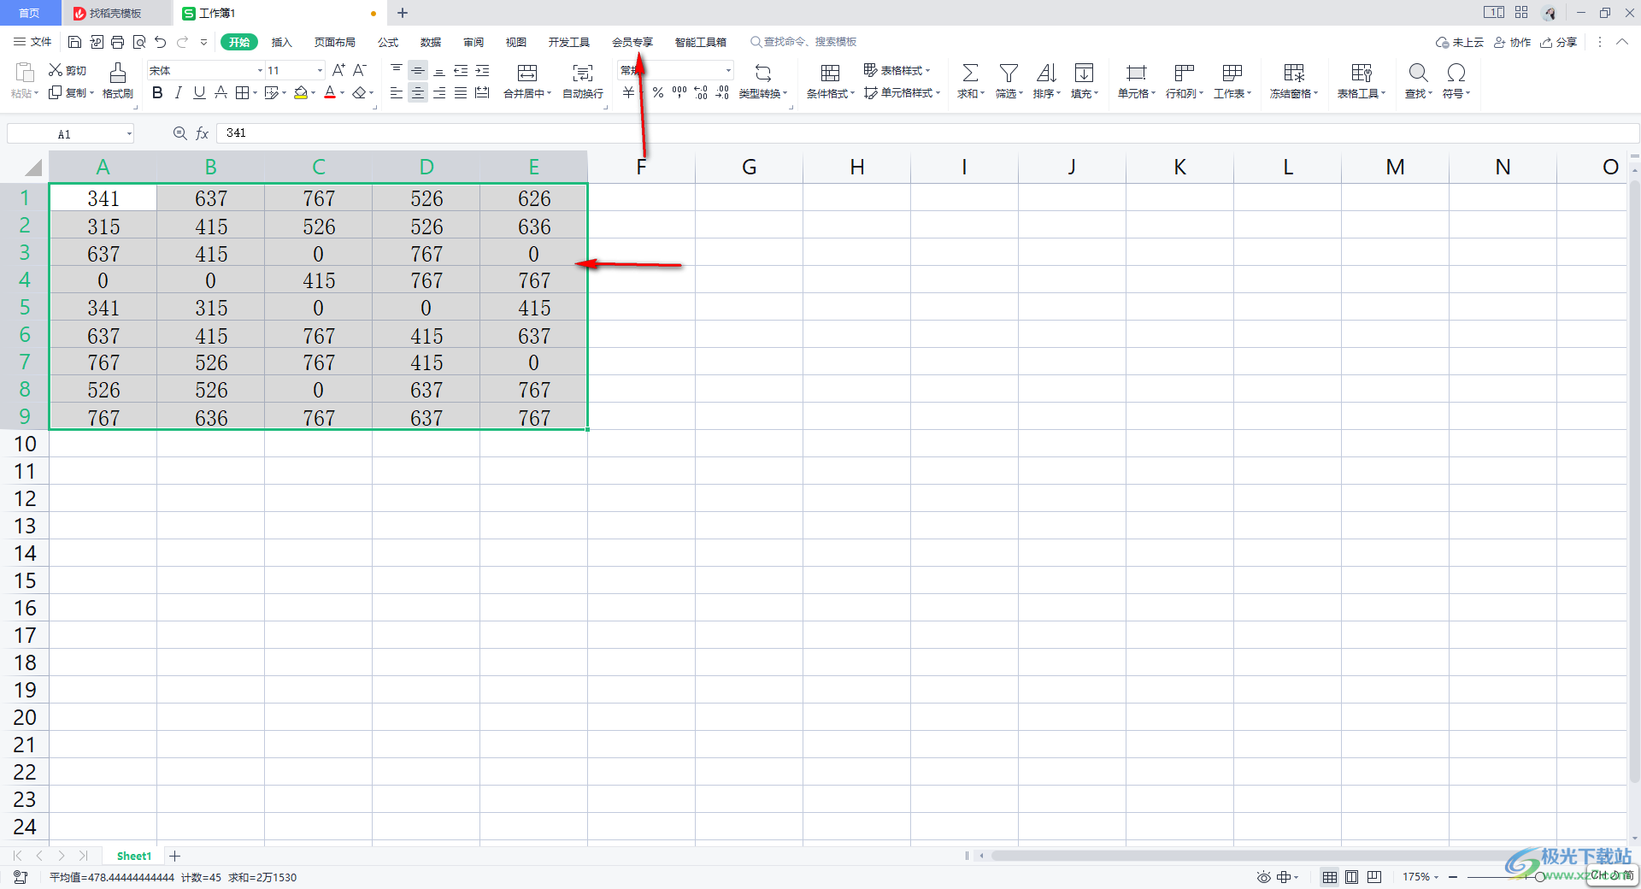Viewport: 1641px width, 889px height.
Task: Click Increase indent icon
Action: pos(482,70)
